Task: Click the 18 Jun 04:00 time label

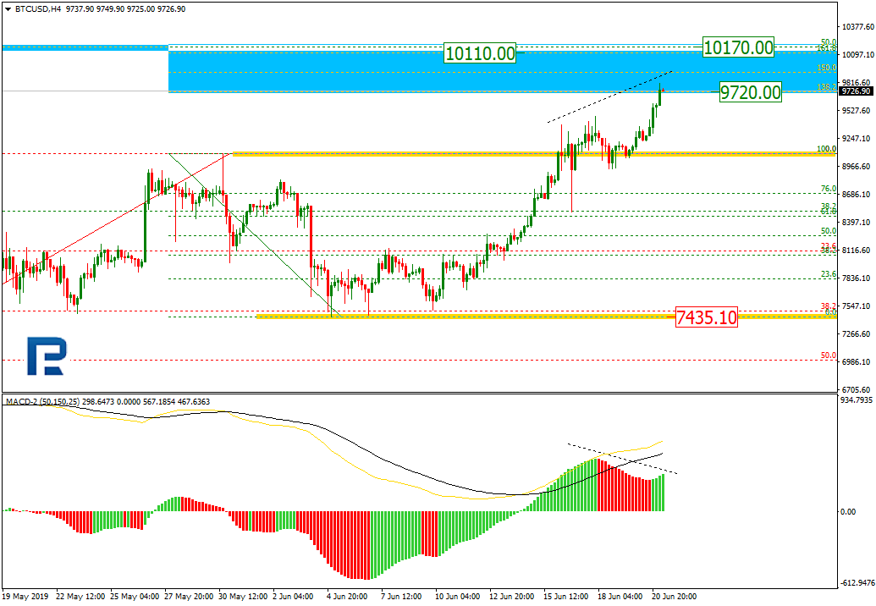Action: tap(620, 597)
